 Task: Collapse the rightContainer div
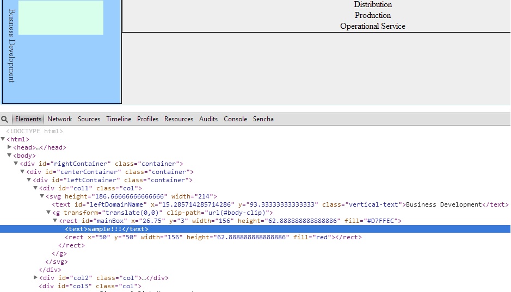[x=16, y=164]
